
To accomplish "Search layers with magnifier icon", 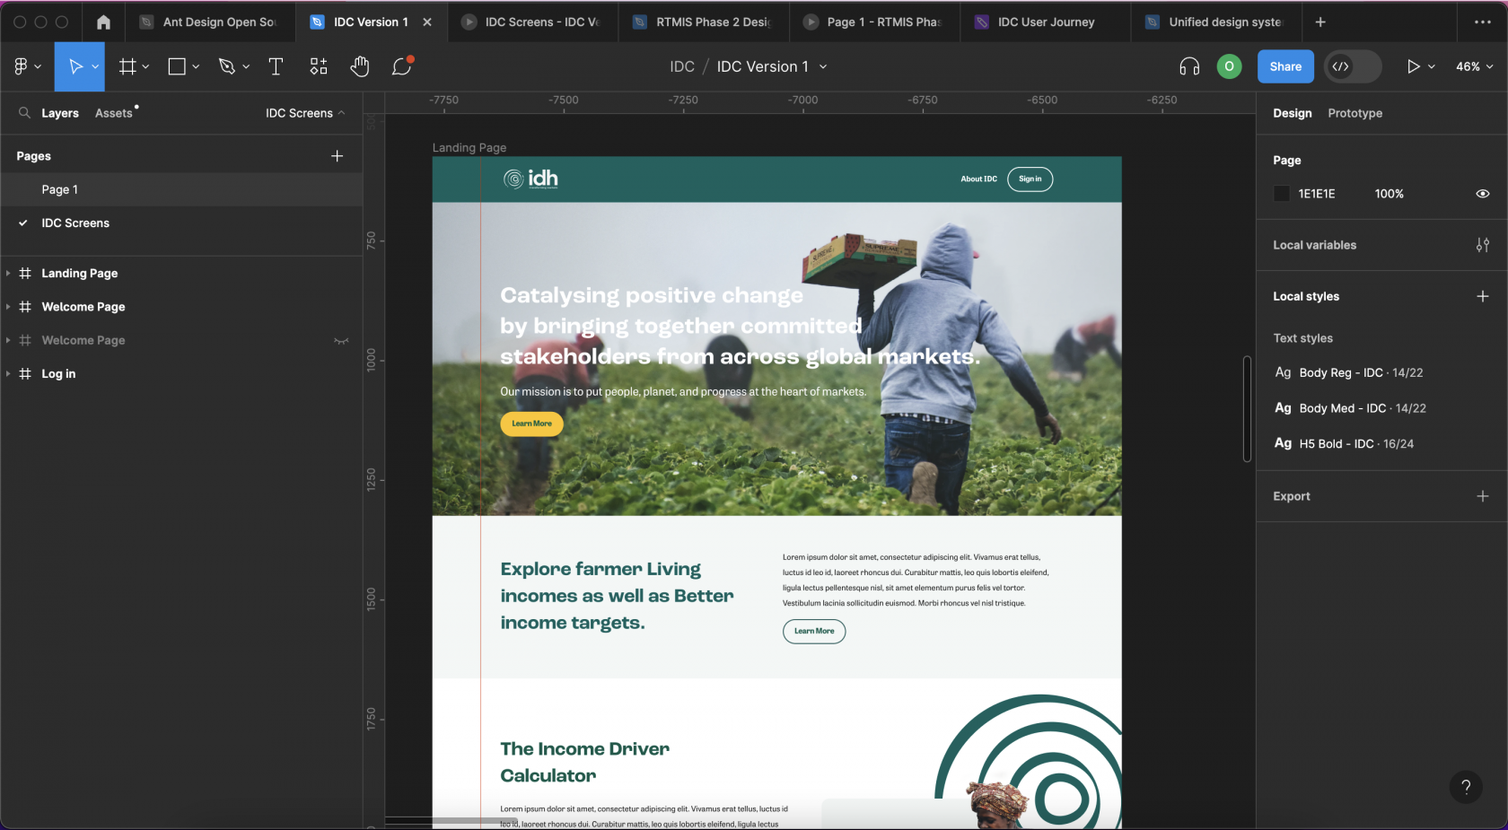I will (x=24, y=113).
